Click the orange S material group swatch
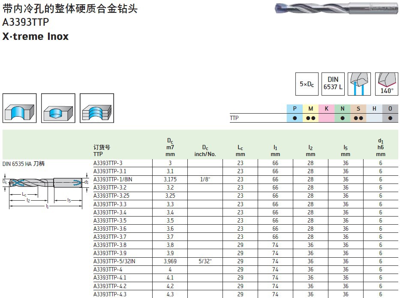 pos(358,113)
